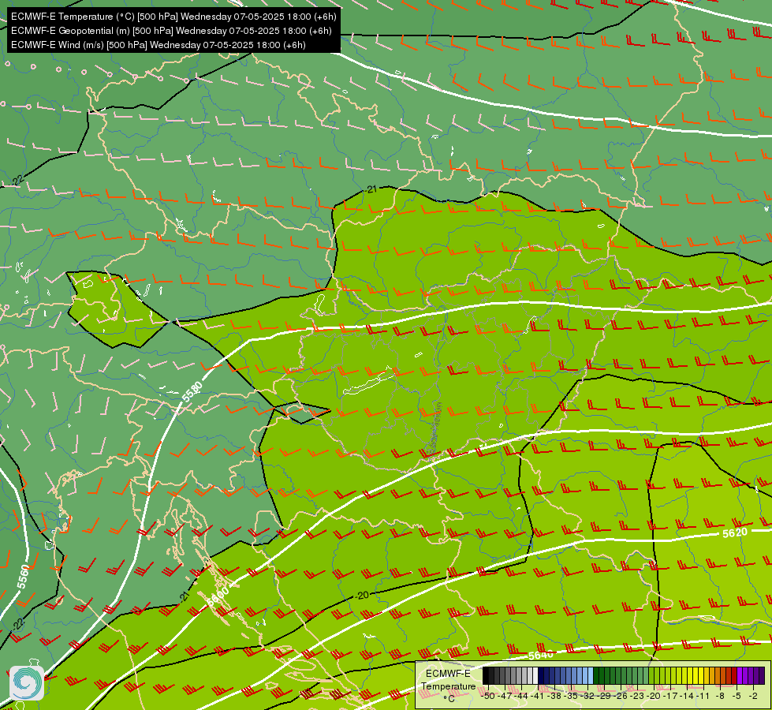The image size is (772, 710).
Task: Click the -38 legend scale value
Action: [x=555, y=696]
